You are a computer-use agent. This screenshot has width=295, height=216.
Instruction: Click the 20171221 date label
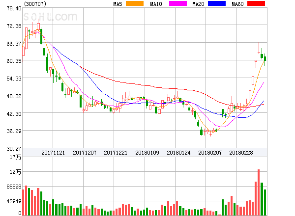click(116, 153)
